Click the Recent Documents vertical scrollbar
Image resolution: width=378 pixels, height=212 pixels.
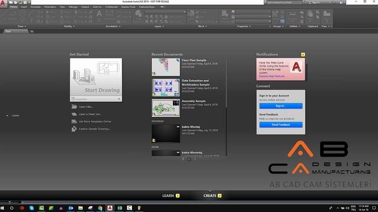click(226, 83)
